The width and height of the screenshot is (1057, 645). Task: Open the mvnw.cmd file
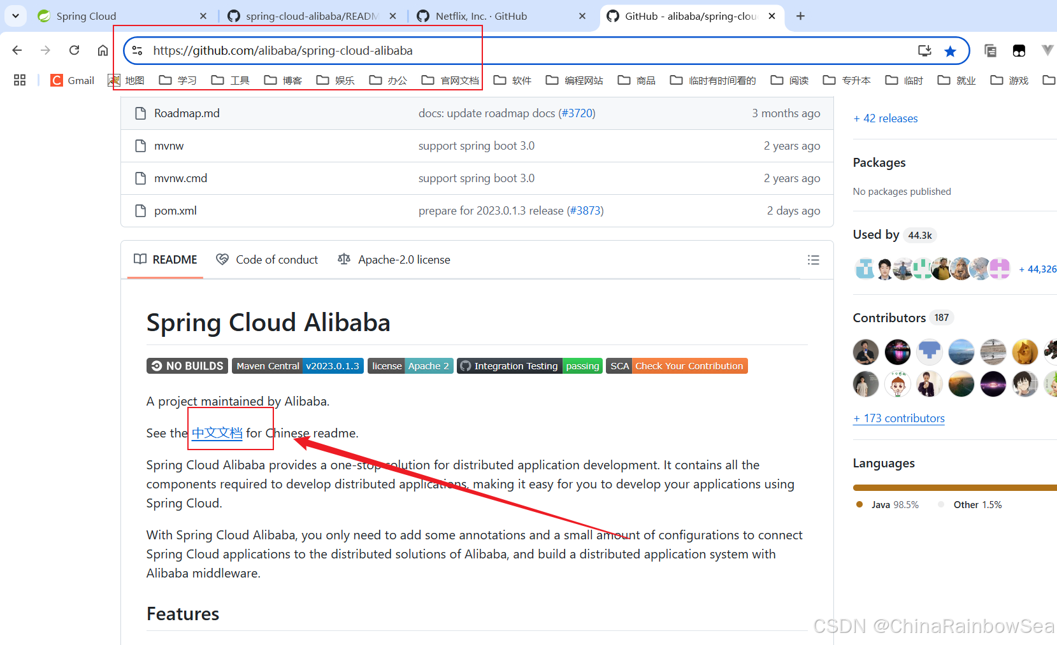click(180, 178)
